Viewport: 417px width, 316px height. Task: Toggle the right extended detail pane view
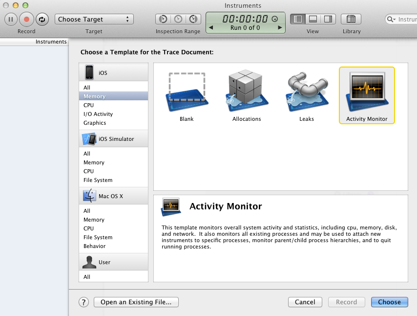[x=328, y=19]
